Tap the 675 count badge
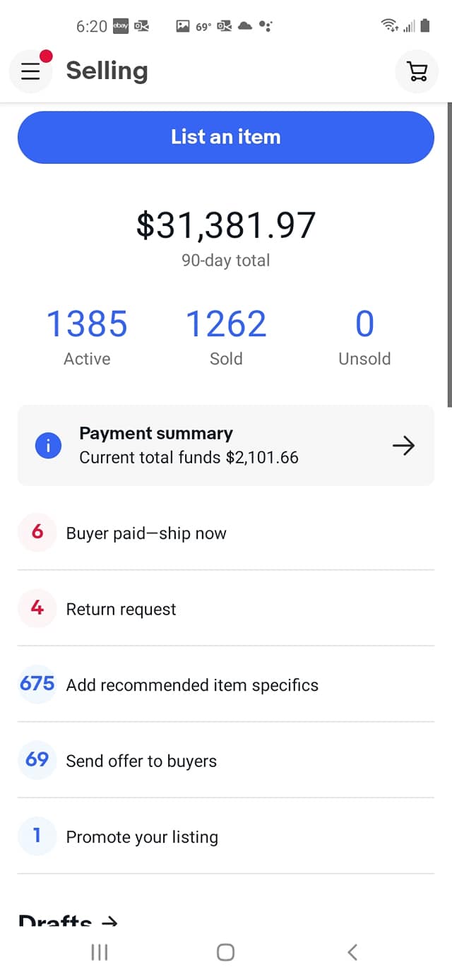452x979 pixels. pyautogui.click(x=37, y=684)
